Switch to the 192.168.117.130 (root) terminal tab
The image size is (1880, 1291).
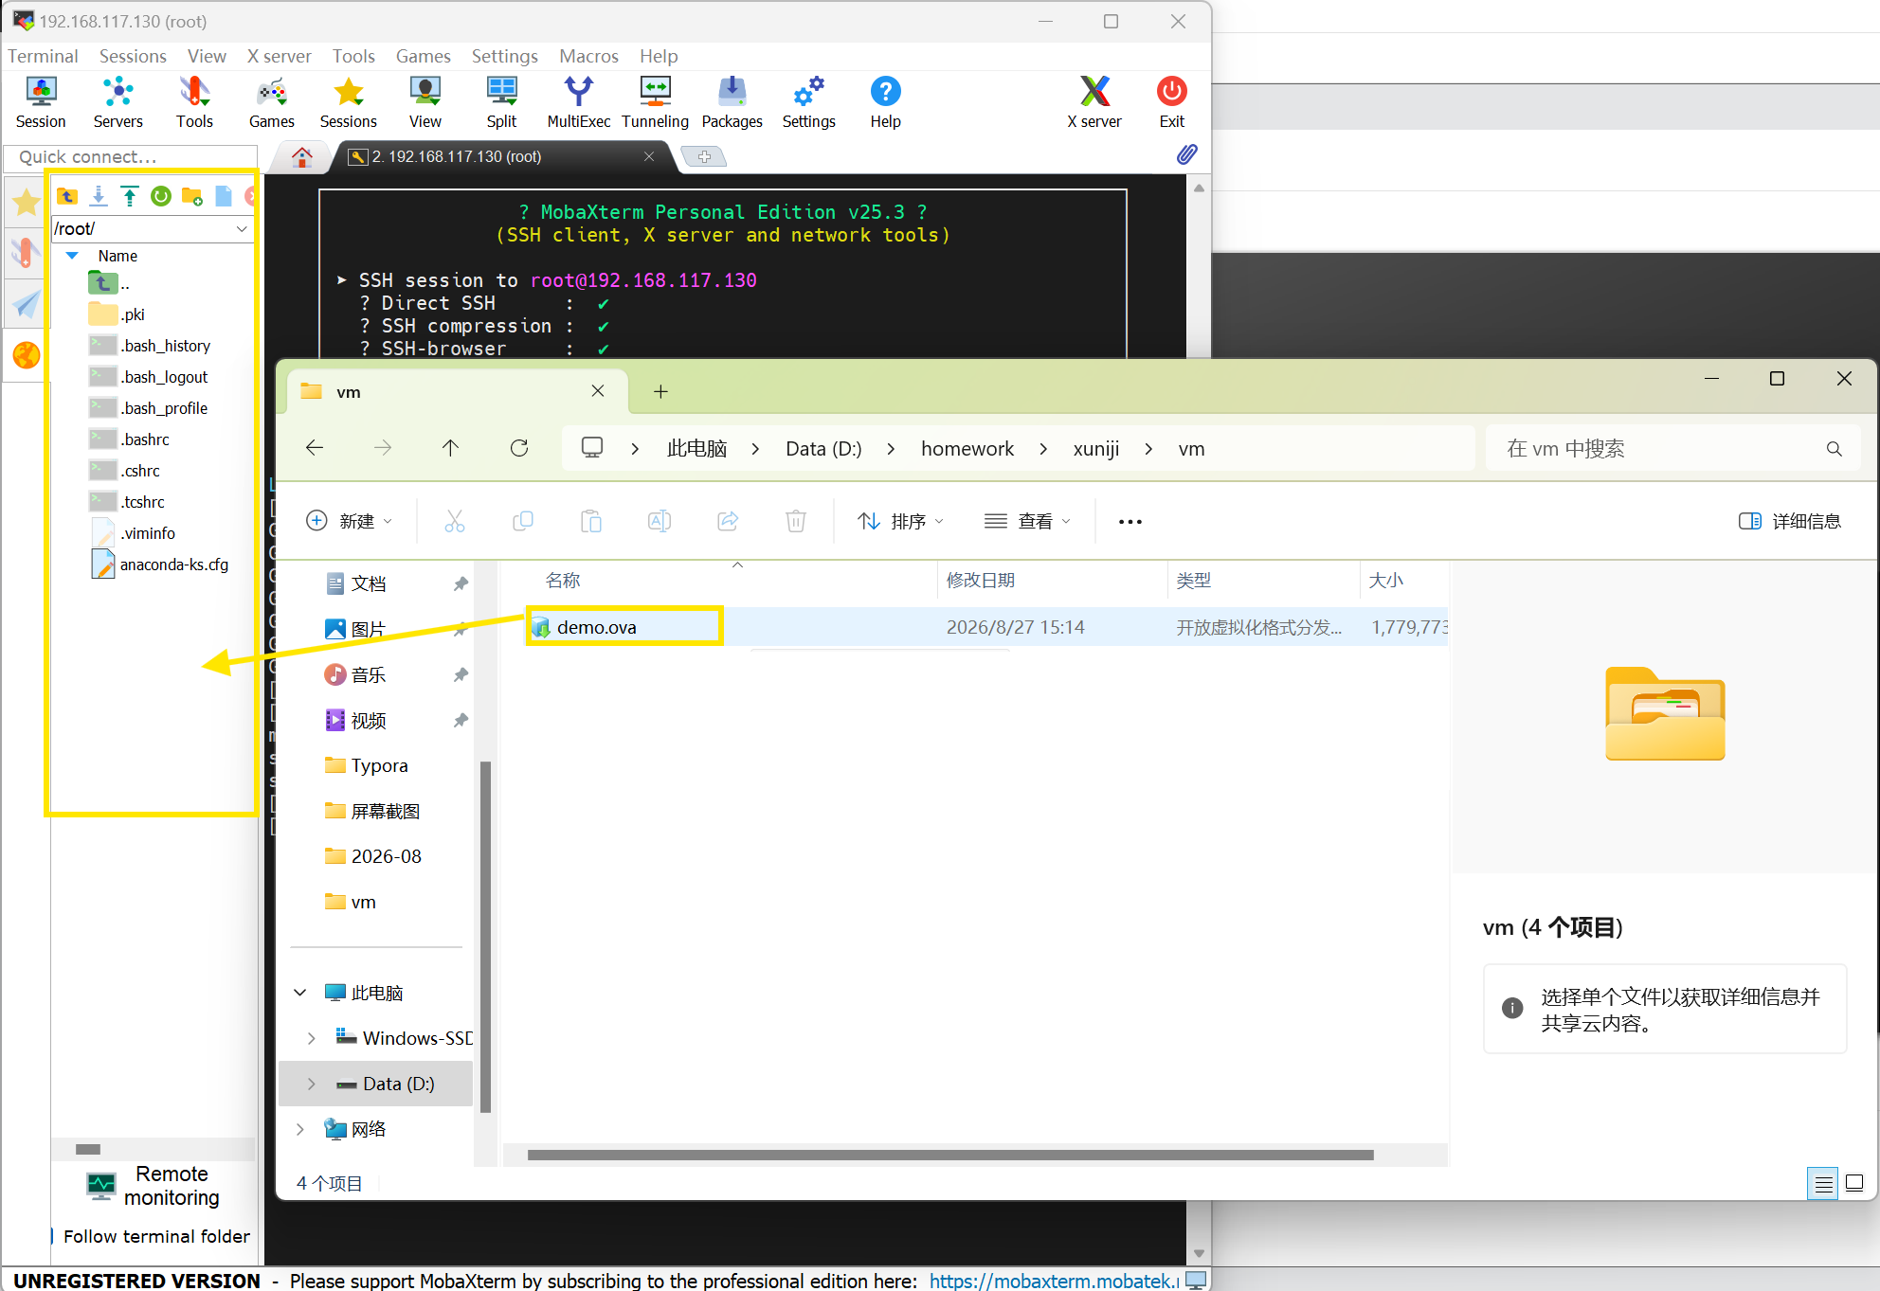click(x=500, y=156)
